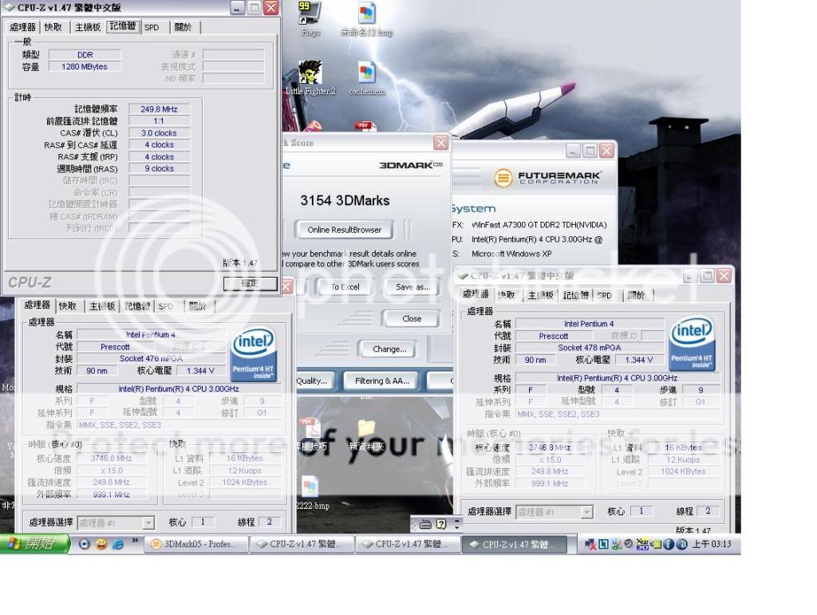Open 快取 tab in the right-hand CPU-Z window
Image resolution: width=817 pixels, height=615 pixels.
click(x=506, y=295)
